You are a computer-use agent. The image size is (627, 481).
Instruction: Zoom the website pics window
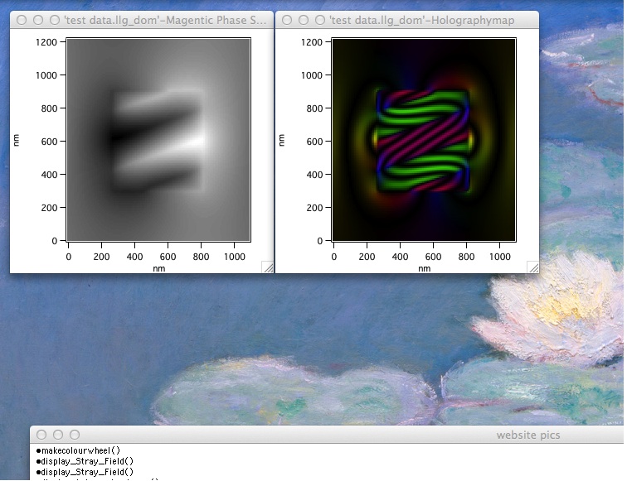pyautogui.click(x=75, y=435)
